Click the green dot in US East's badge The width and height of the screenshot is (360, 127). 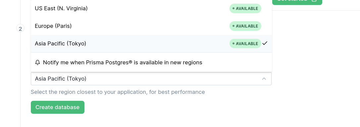[x=233, y=8]
